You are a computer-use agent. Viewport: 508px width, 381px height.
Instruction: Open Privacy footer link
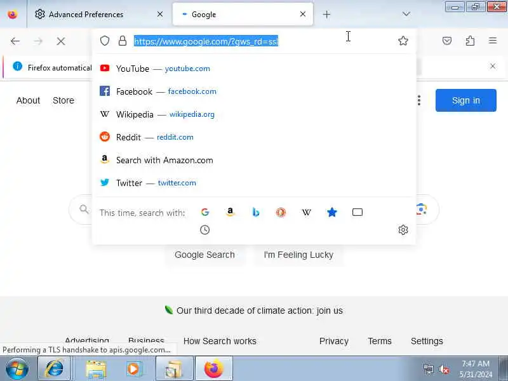pos(334,341)
